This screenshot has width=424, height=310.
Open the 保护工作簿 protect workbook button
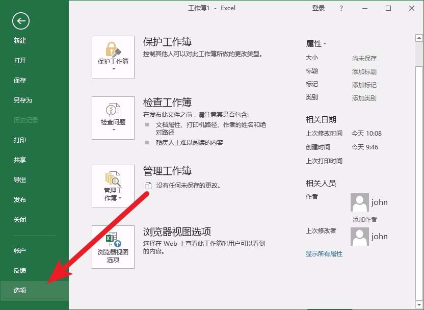(113, 57)
